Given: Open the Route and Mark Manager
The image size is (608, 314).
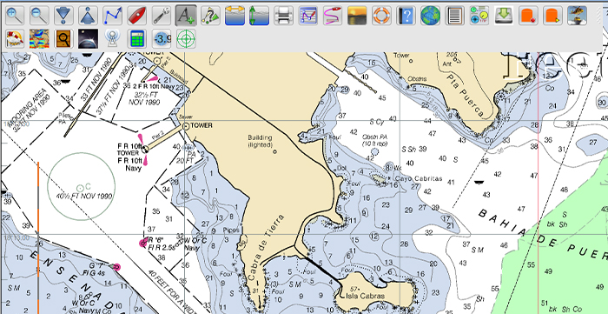Looking at the screenshot, I should [210, 16].
